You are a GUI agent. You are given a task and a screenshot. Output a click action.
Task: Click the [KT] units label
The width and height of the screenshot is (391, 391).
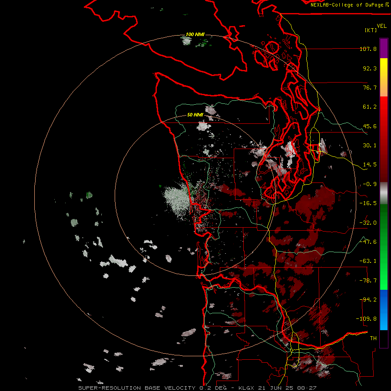(371, 30)
